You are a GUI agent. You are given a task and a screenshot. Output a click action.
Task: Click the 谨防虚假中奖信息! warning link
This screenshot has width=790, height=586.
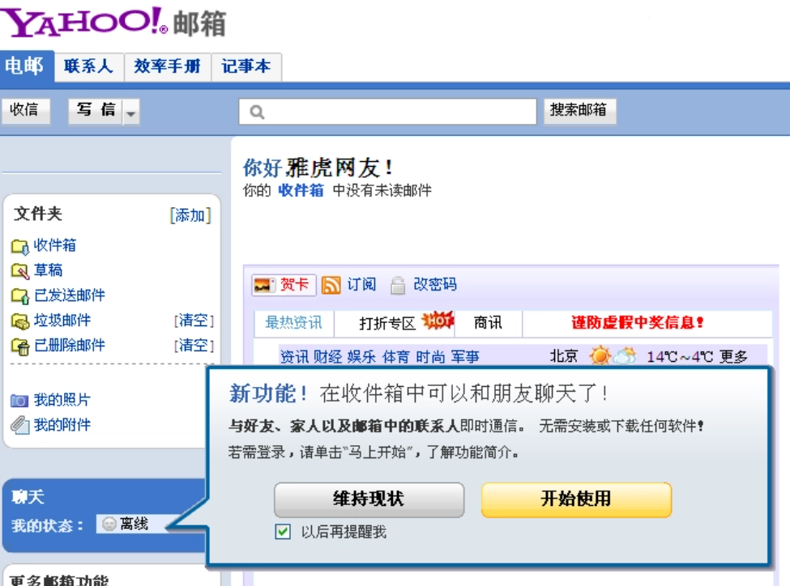coord(638,323)
